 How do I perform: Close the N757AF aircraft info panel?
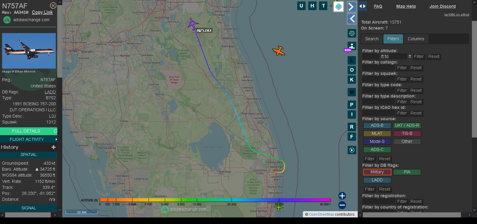click(53, 6)
